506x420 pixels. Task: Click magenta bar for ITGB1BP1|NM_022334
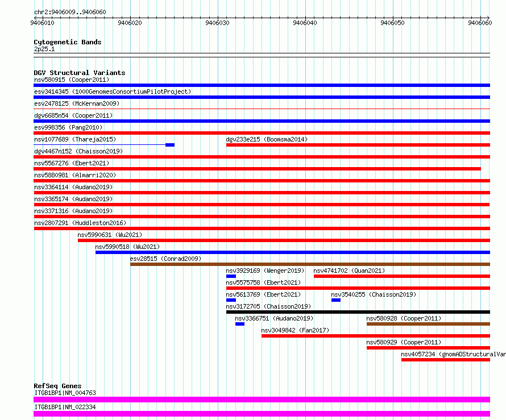(x=262, y=414)
